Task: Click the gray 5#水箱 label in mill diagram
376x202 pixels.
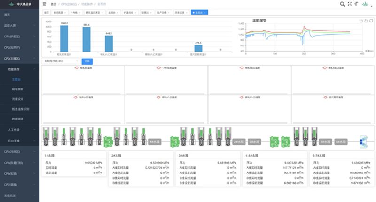Action: (341, 142)
